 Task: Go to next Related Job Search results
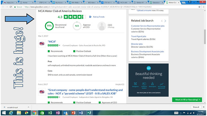tap(165, 21)
